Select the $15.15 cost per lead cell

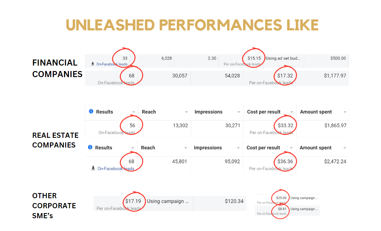click(254, 58)
